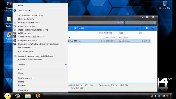Open Properties from the context menu
Screen dimensions: 176x99
40,90
